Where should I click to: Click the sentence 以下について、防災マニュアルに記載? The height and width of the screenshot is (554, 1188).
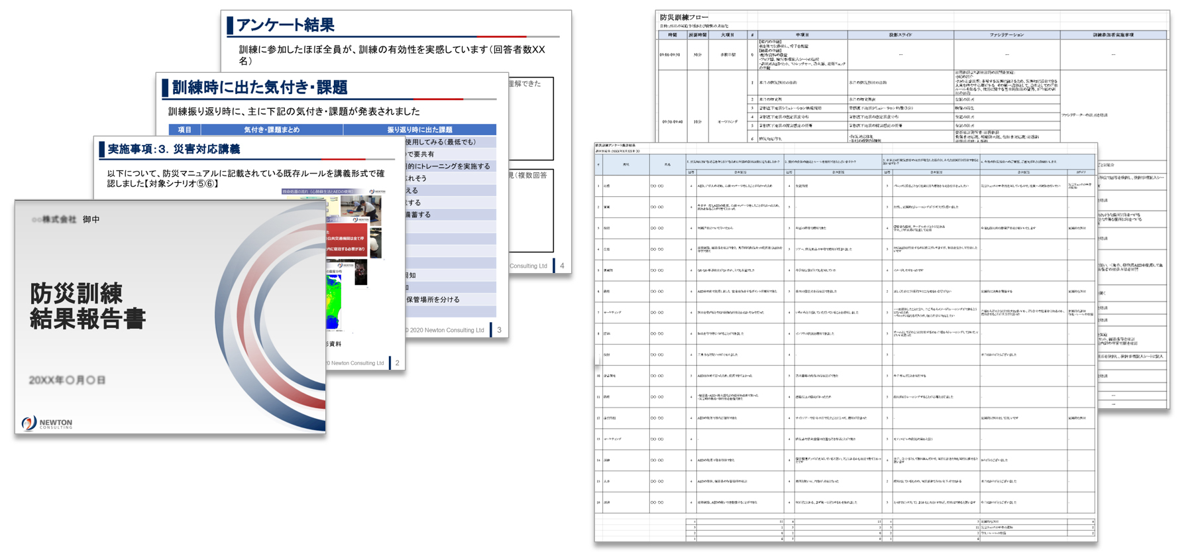pos(246,178)
